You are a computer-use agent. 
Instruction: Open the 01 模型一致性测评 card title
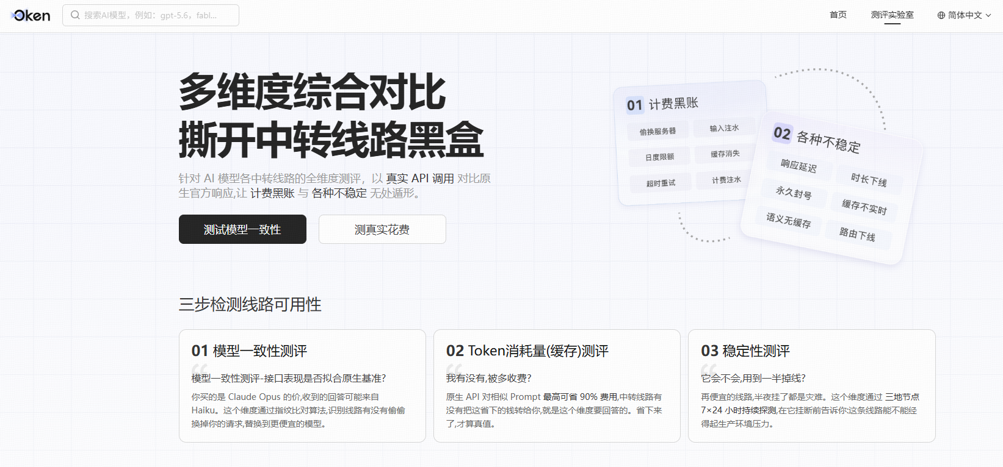pyautogui.click(x=249, y=351)
